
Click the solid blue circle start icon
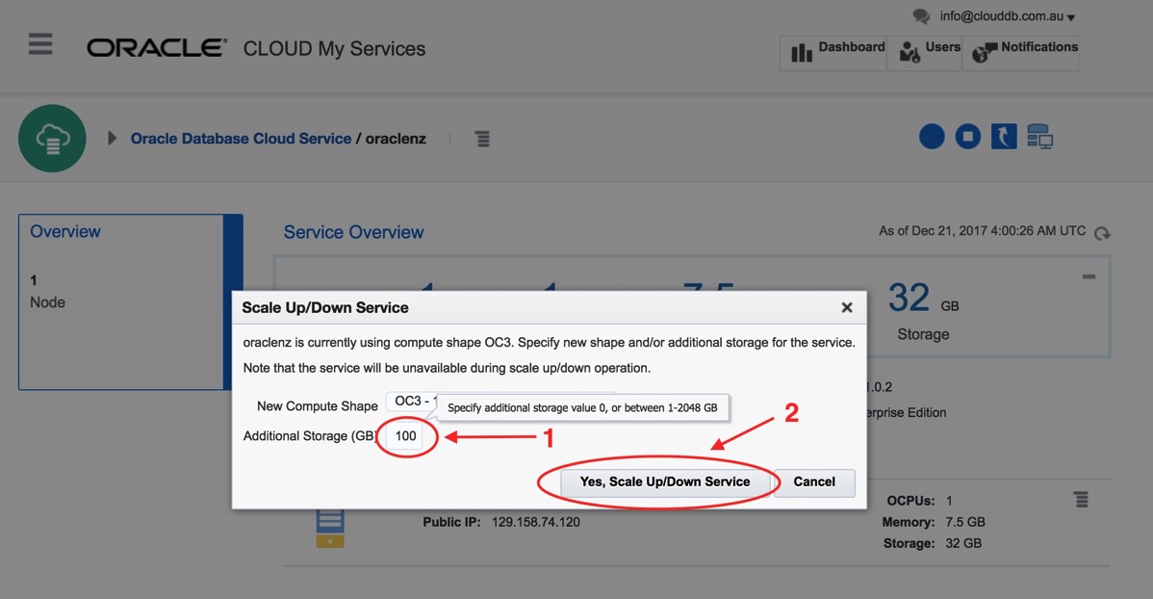(x=932, y=137)
